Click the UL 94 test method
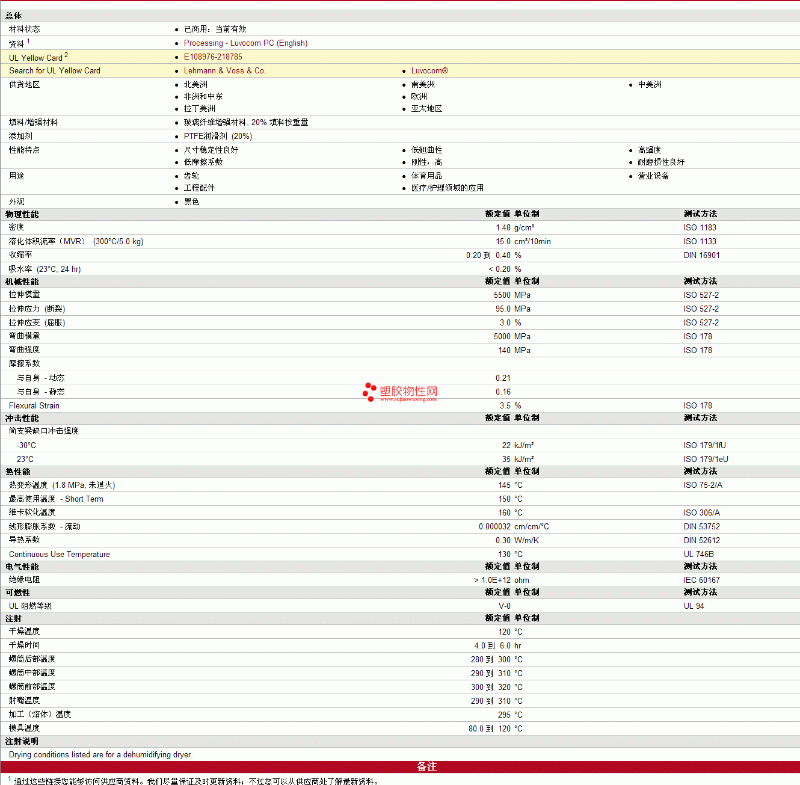 pos(694,606)
